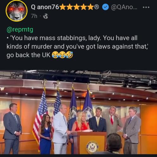Screen dimensions: 157x157
Task: Open the @repmtg mention link
Action: (20, 30)
